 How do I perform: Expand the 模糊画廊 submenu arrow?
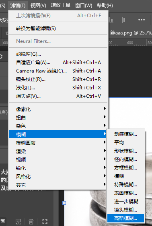coord(105,142)
